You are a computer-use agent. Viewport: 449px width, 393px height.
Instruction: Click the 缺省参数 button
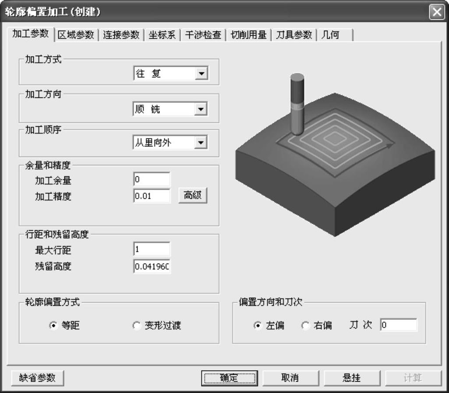[37, 378]
